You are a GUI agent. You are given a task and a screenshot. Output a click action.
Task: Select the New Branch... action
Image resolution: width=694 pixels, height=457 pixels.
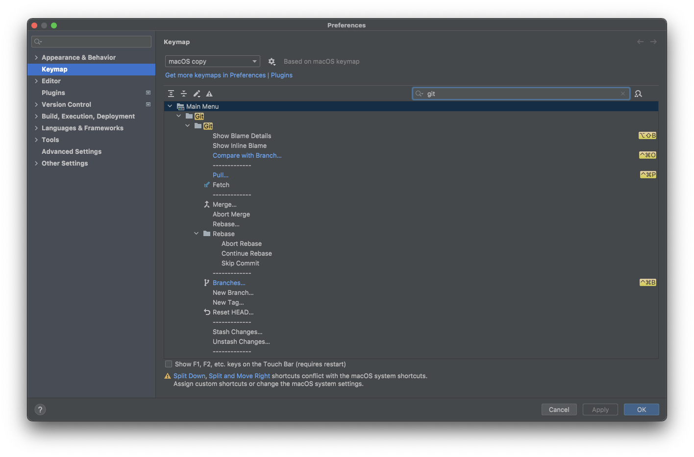tap(233, 292)
